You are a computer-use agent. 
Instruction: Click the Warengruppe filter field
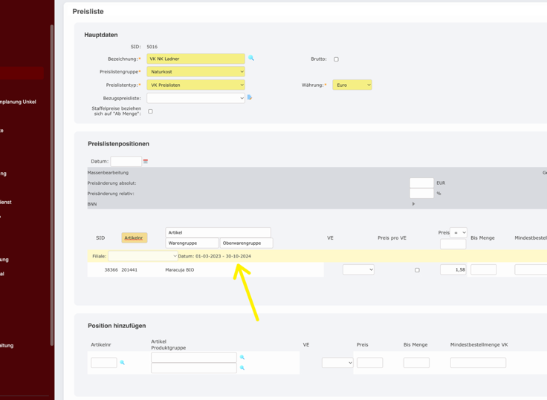pyautogui.click(x=192, y=243)
